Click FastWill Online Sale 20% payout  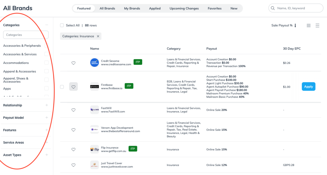point(217,110)
